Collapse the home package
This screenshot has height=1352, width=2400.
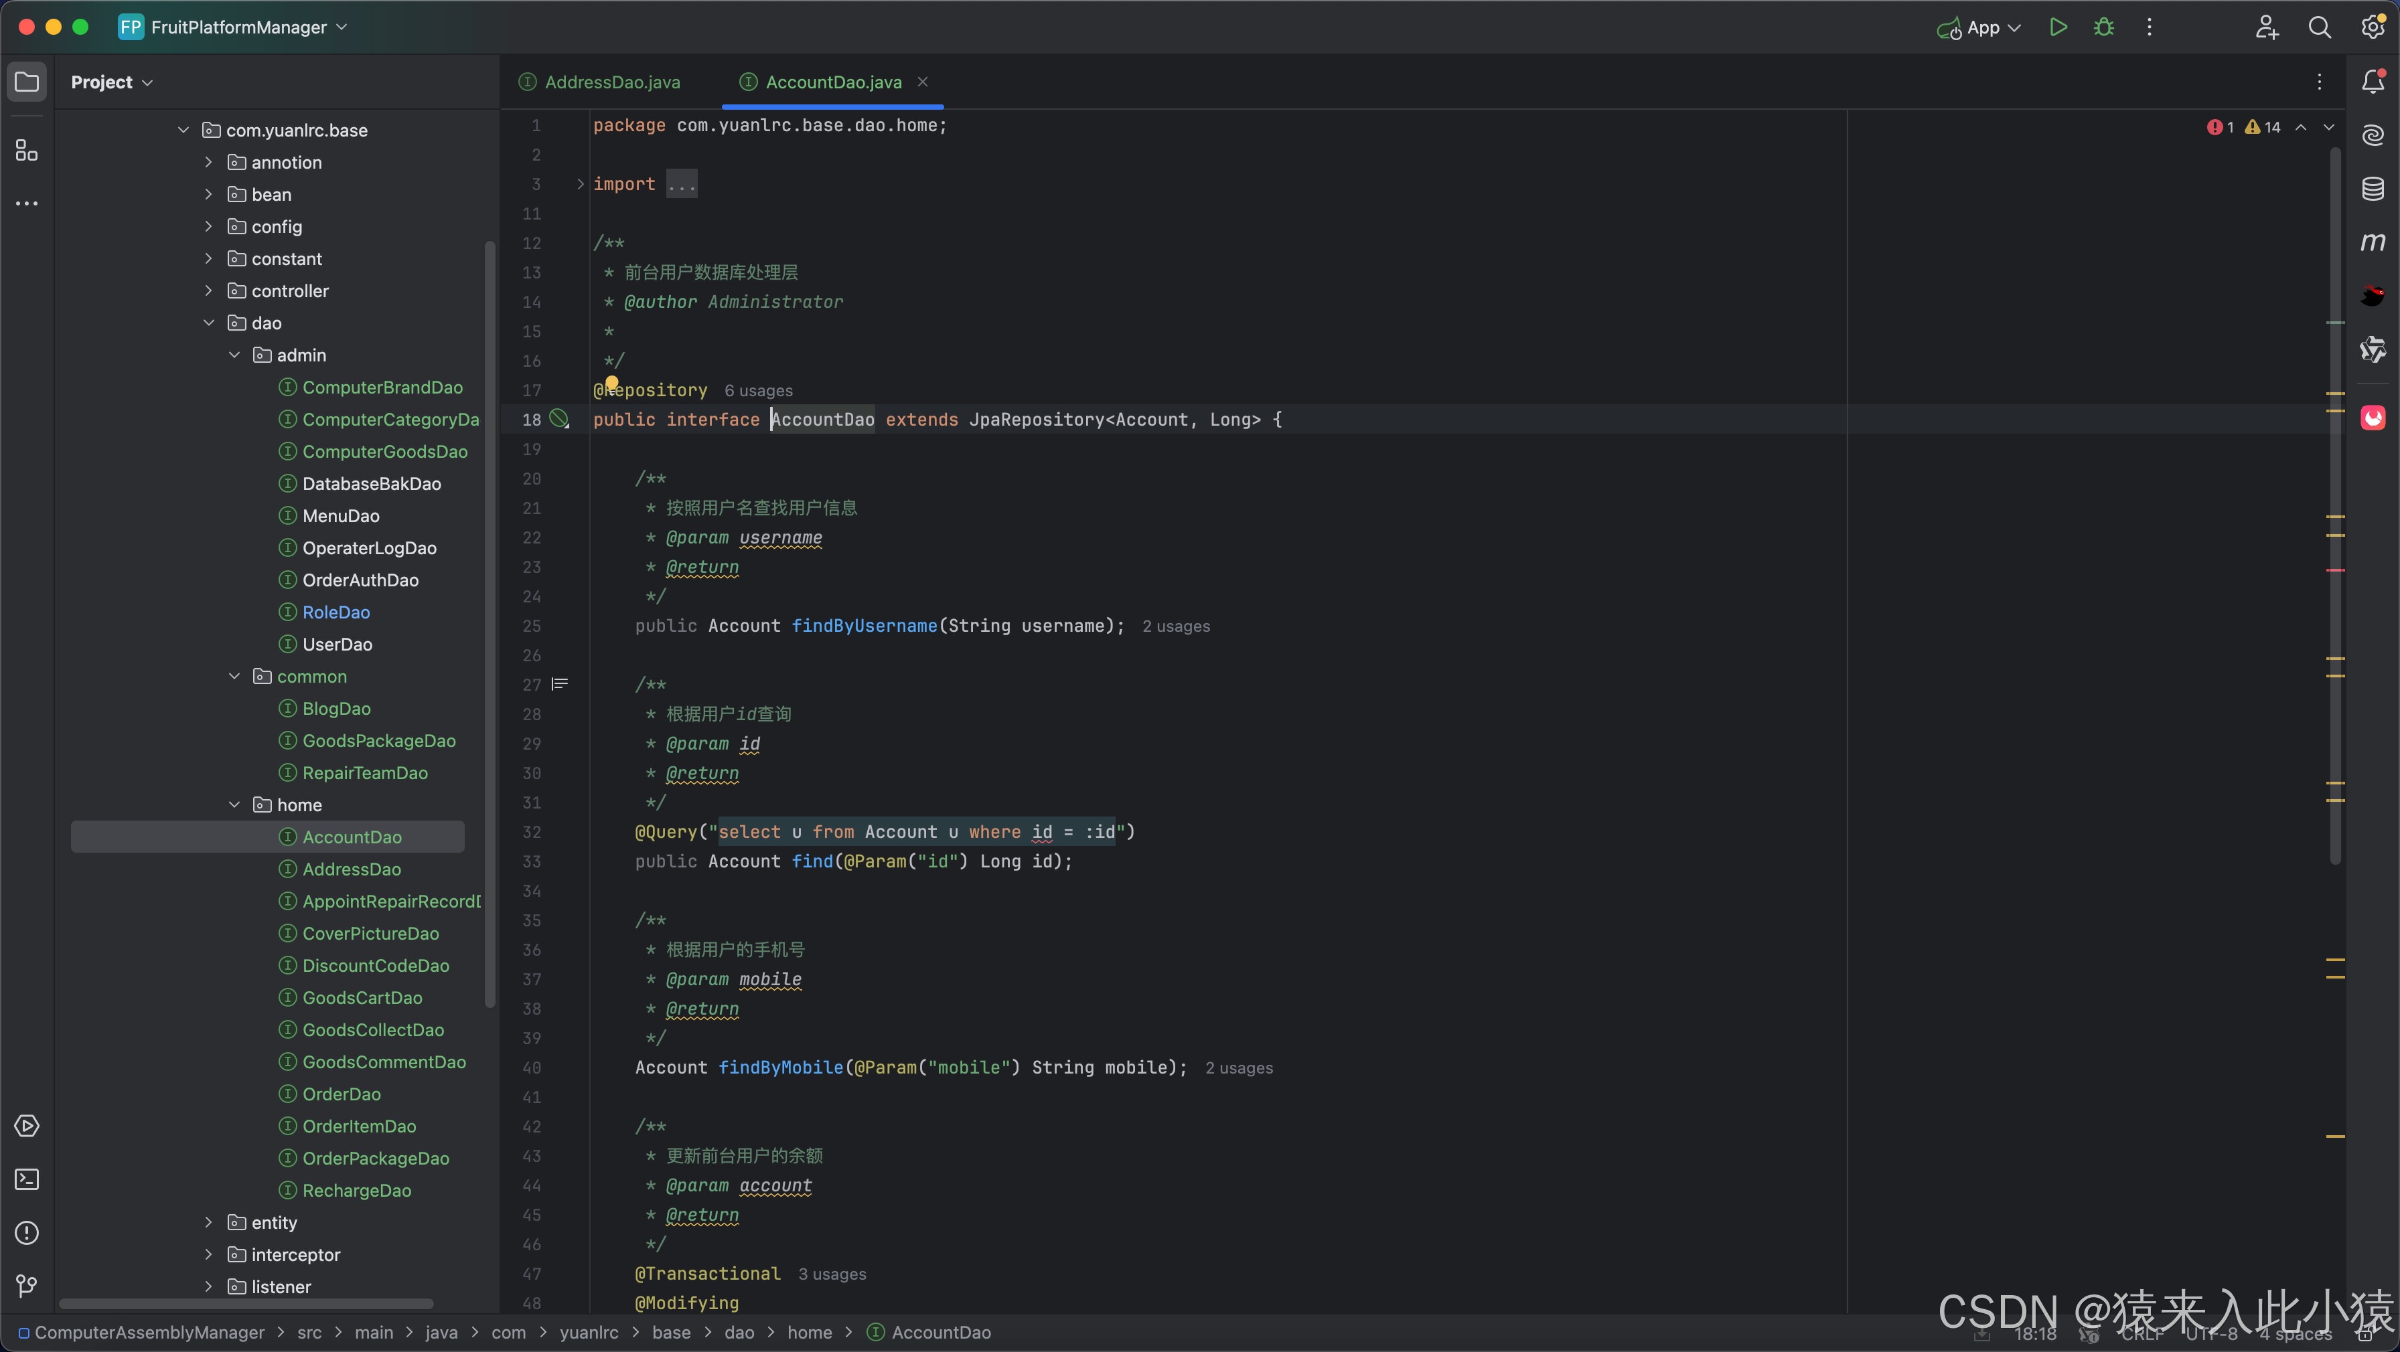234,805
